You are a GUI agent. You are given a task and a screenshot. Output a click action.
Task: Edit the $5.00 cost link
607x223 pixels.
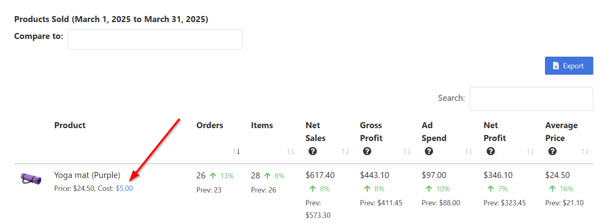[x=124, y=188]
